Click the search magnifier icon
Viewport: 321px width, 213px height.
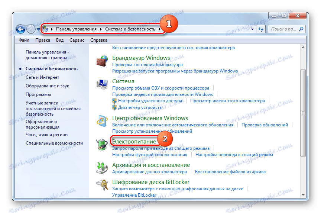coord(301,29)
